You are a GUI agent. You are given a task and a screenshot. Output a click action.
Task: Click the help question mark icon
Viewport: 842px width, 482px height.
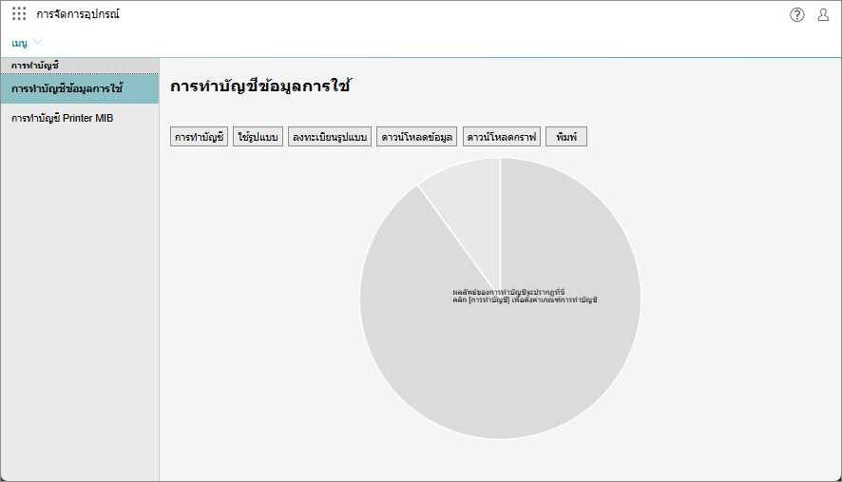(796, 14)
